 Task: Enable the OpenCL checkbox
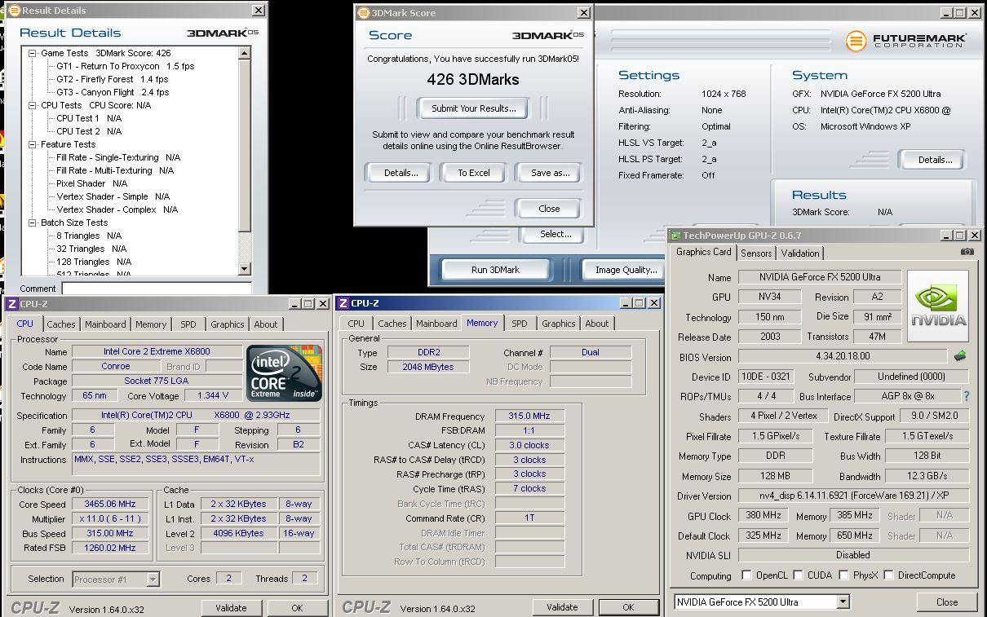click(746, 575)
